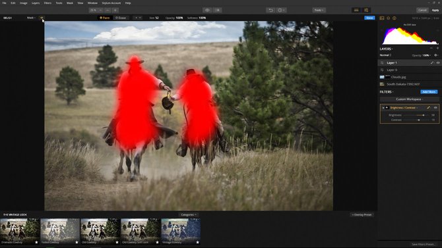This screenshot has height=248, width=442.
Task: Finish masking with the Done button
Action: [369, 18]
